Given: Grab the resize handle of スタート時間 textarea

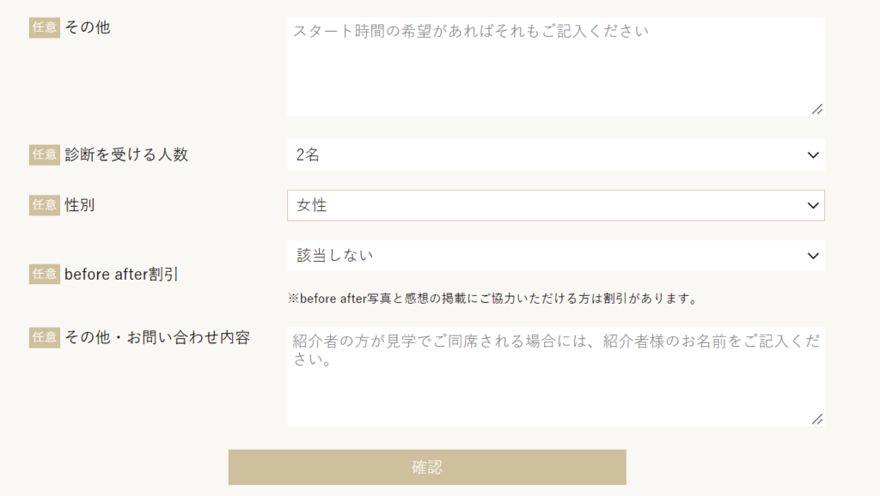Looking at the screenshot, I should pyautogui.click(x=817, y=109).
